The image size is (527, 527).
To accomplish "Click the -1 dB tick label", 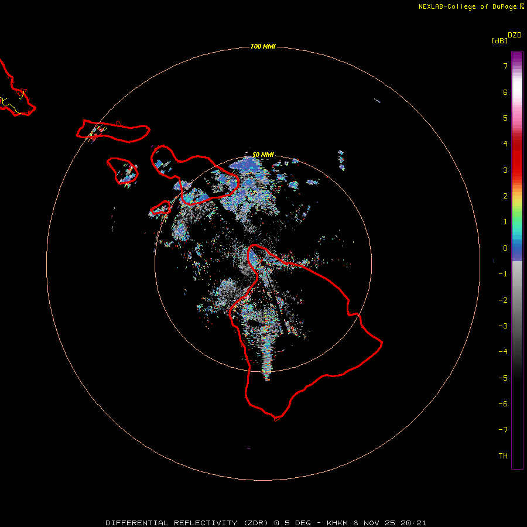I will (x=503, y=274).
